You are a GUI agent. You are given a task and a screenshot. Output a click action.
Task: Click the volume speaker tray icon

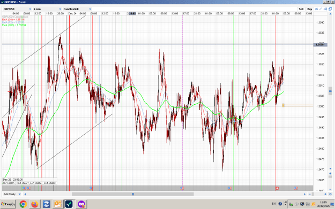click(x=296, y=204)
